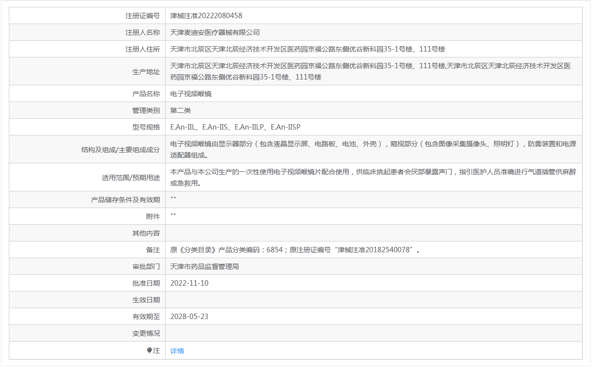Click the 产品储存条件及有效期 label

125,200
